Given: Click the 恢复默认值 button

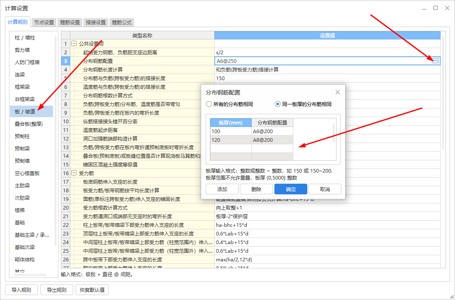Looking at the screenshot, I should 92,290.
